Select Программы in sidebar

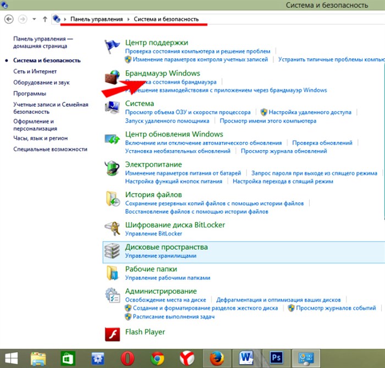[30, 94]
